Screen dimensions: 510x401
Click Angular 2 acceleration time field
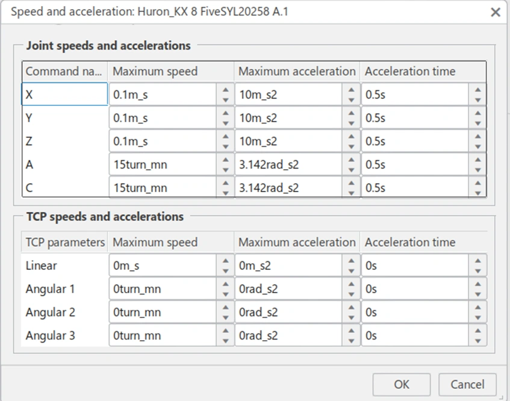coord(414,312)
